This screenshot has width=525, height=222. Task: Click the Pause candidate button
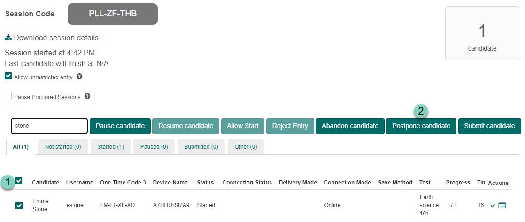(x=120, y=126)
